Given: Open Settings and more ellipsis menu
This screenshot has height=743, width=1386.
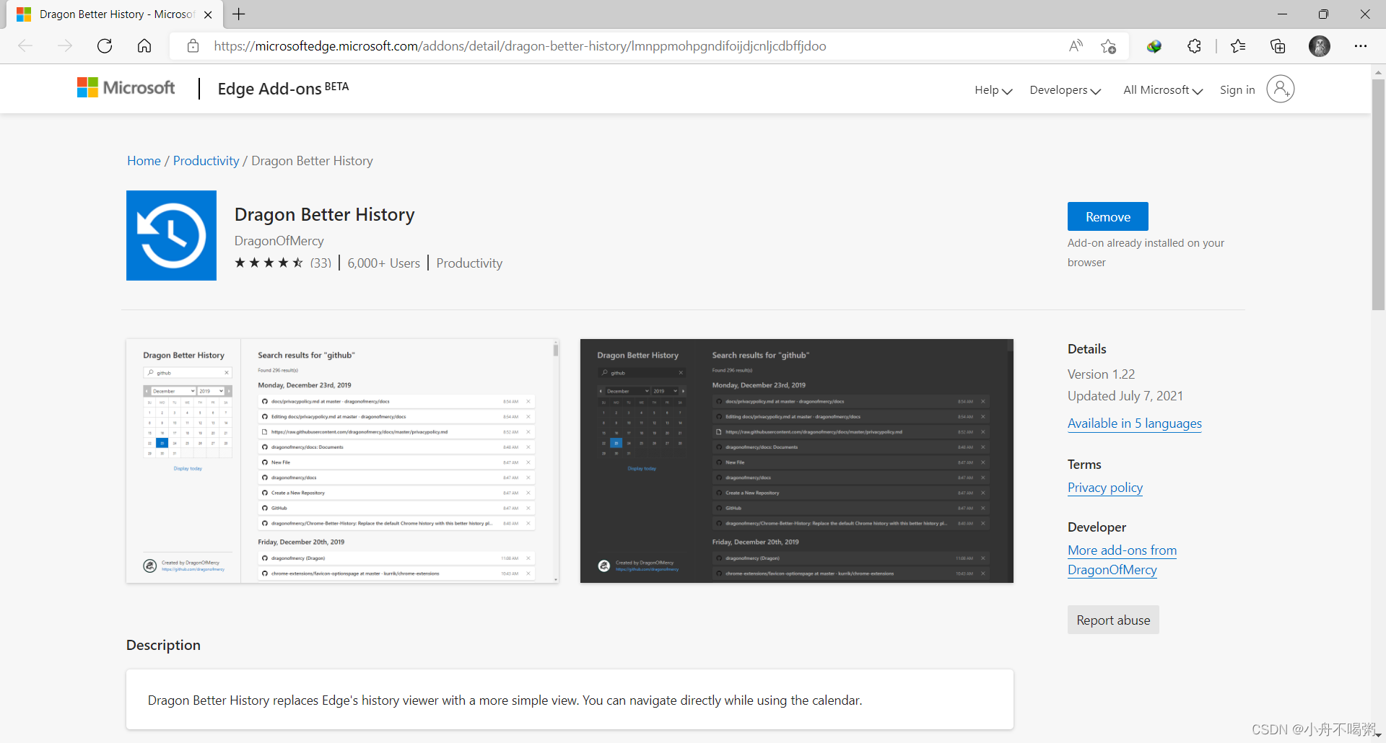Looking at the screenshot, I should (x=1361, y=46).
